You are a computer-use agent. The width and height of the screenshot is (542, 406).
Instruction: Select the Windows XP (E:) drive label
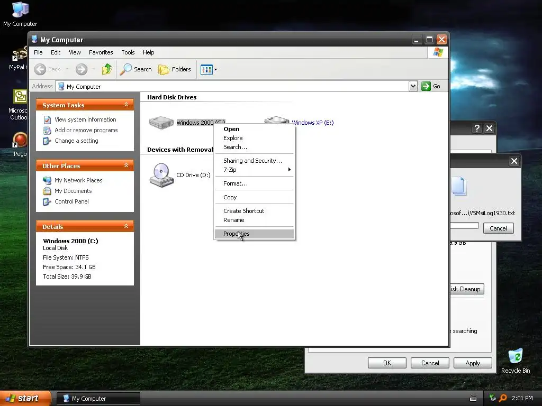[313, 123]
